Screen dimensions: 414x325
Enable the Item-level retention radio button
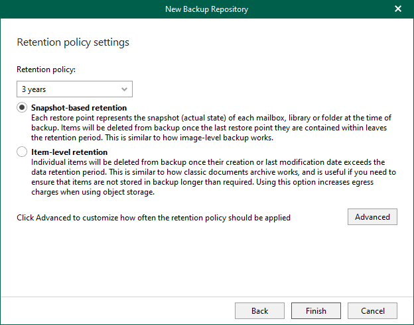[x=23, y=153]
